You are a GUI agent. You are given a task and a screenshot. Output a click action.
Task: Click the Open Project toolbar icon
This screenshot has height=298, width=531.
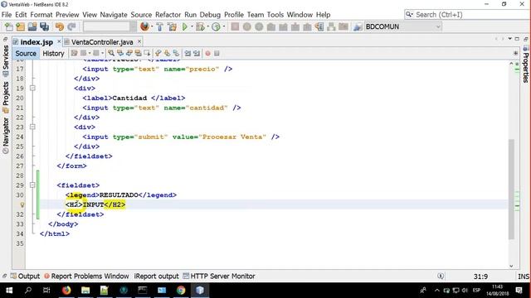point(32,26)
